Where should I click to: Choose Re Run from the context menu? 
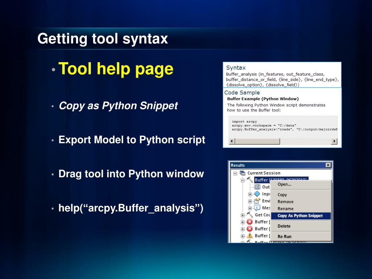click(301, 236)
